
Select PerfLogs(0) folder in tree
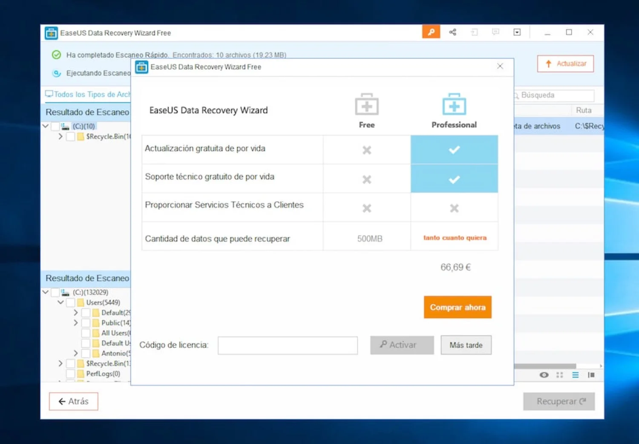(103, 374)
